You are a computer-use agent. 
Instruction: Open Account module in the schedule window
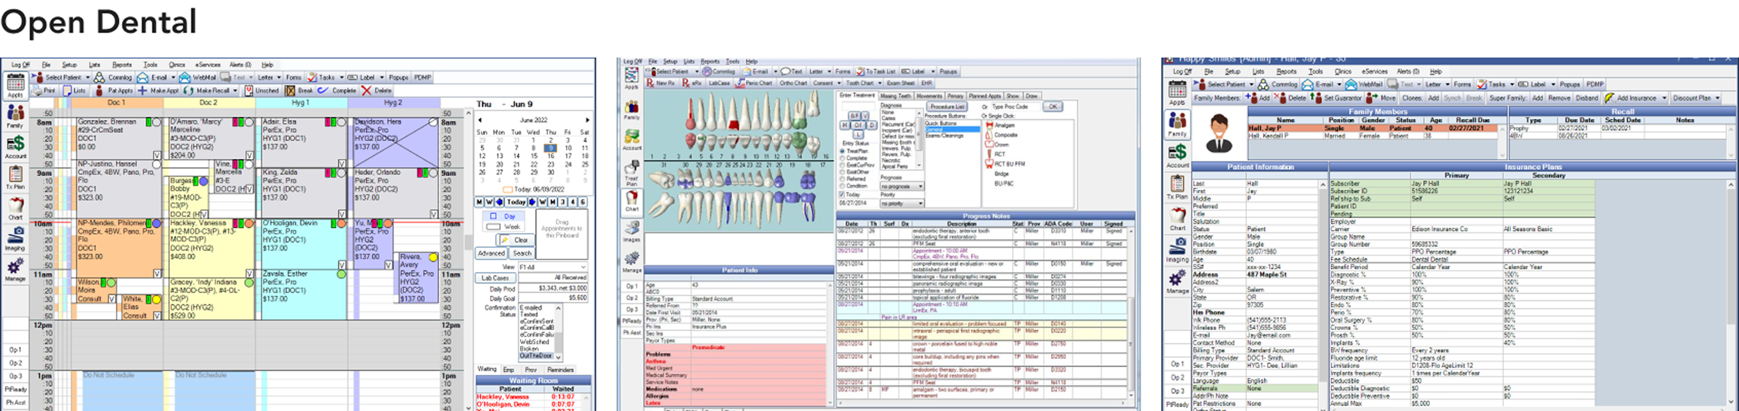click(x=15, y=147)
